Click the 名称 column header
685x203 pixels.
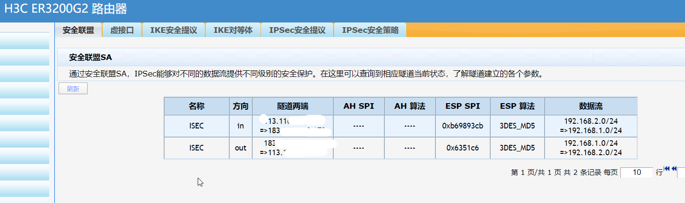197,106
